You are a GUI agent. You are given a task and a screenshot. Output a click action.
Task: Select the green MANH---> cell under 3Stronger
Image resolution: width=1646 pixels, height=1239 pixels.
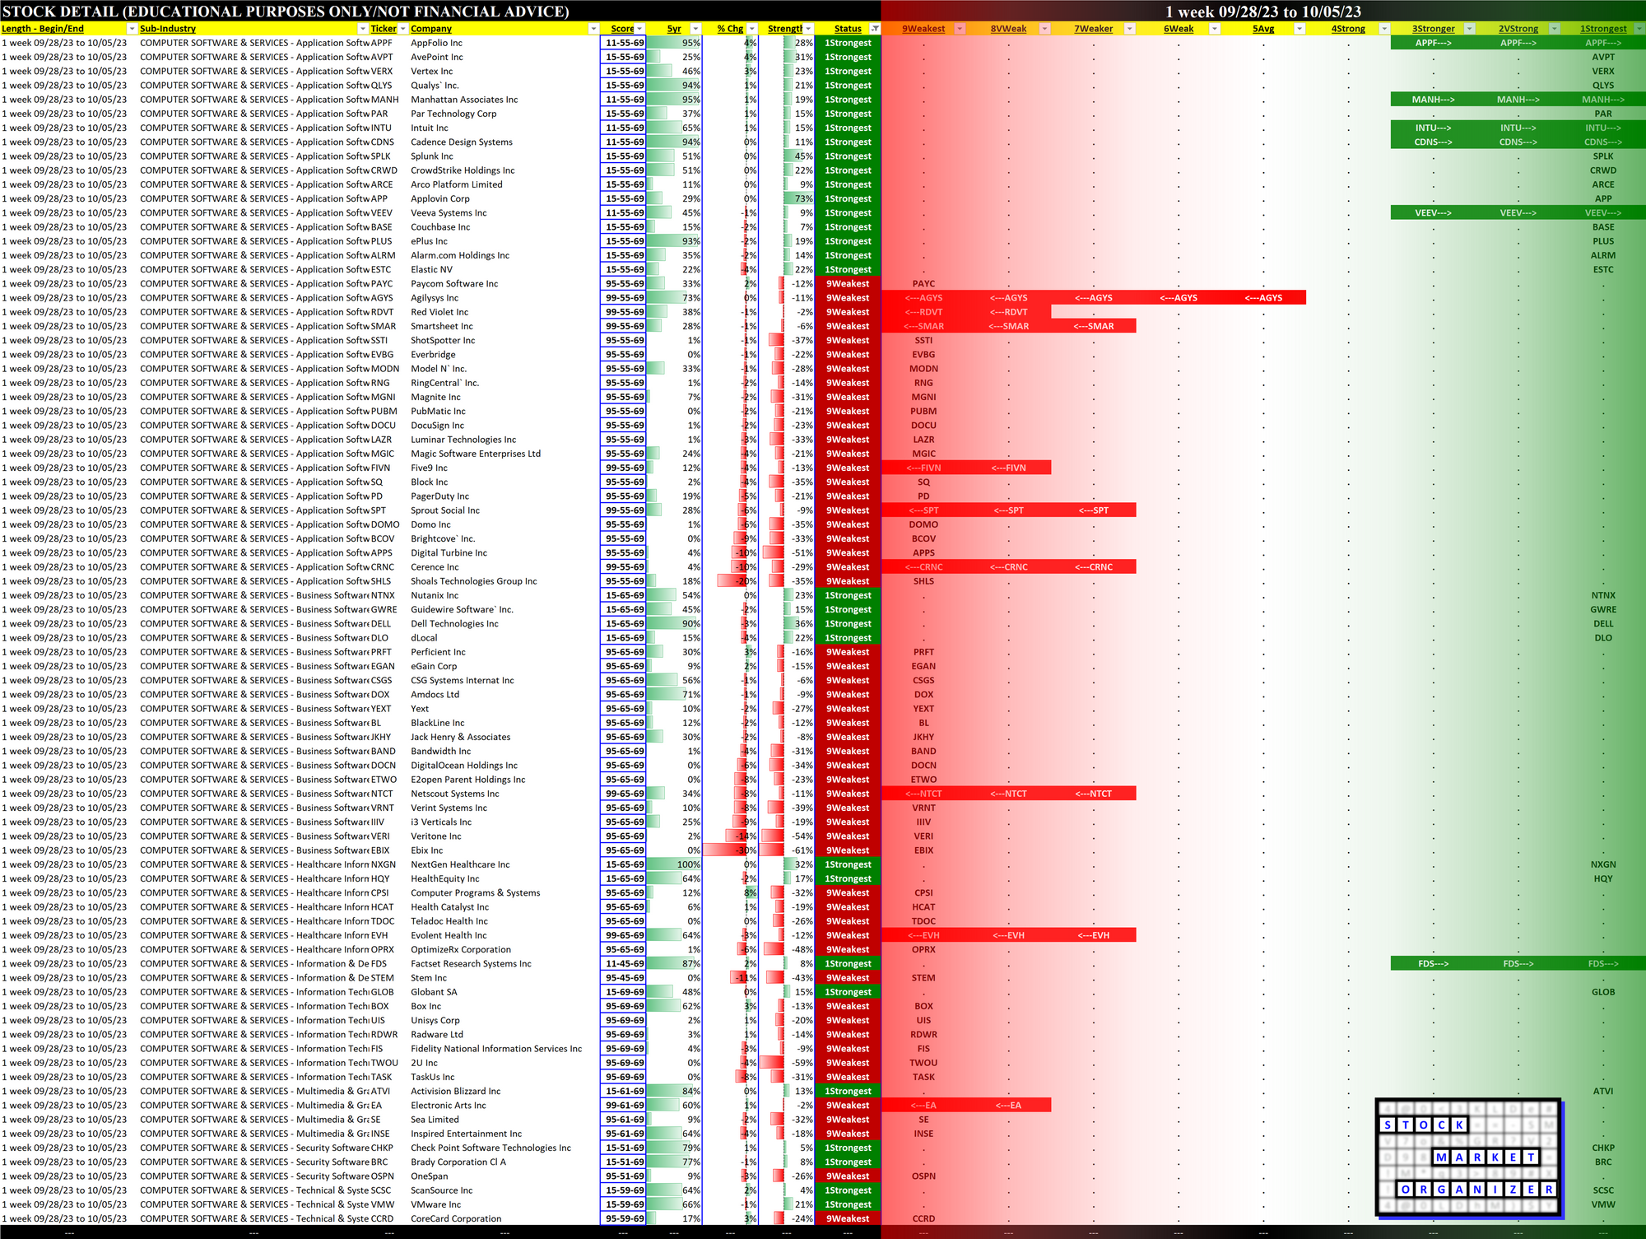click(x=1433, y=100)
